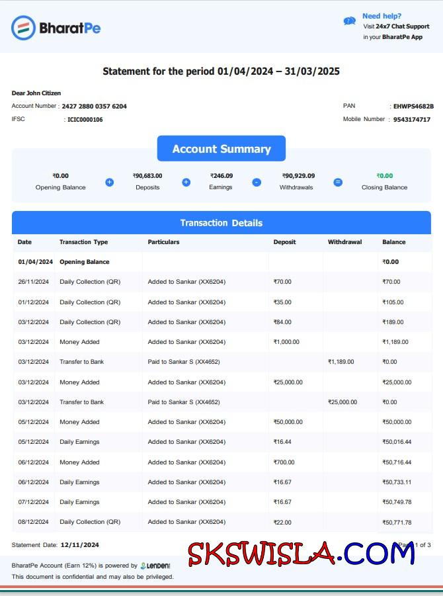
Task: Click the Date column header
Action: coord(24,242)
